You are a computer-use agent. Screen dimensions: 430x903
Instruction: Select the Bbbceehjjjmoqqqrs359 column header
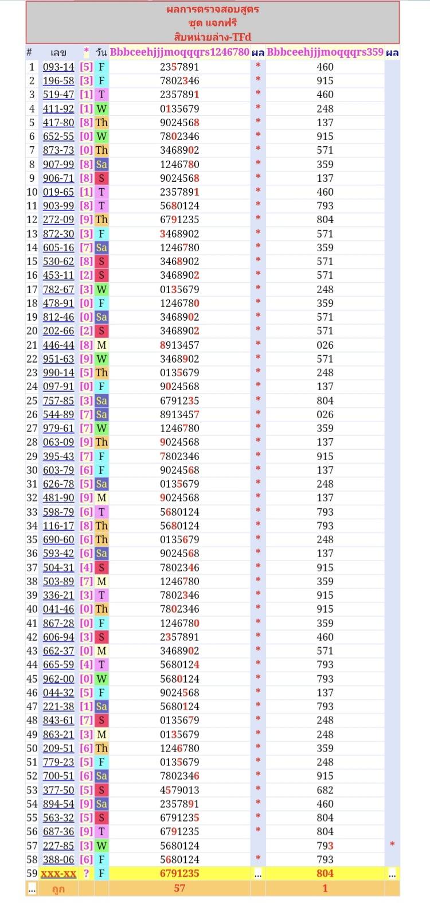point(325,52)
